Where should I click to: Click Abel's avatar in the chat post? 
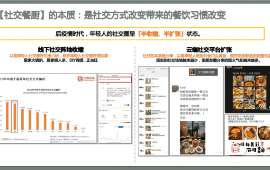175,89
